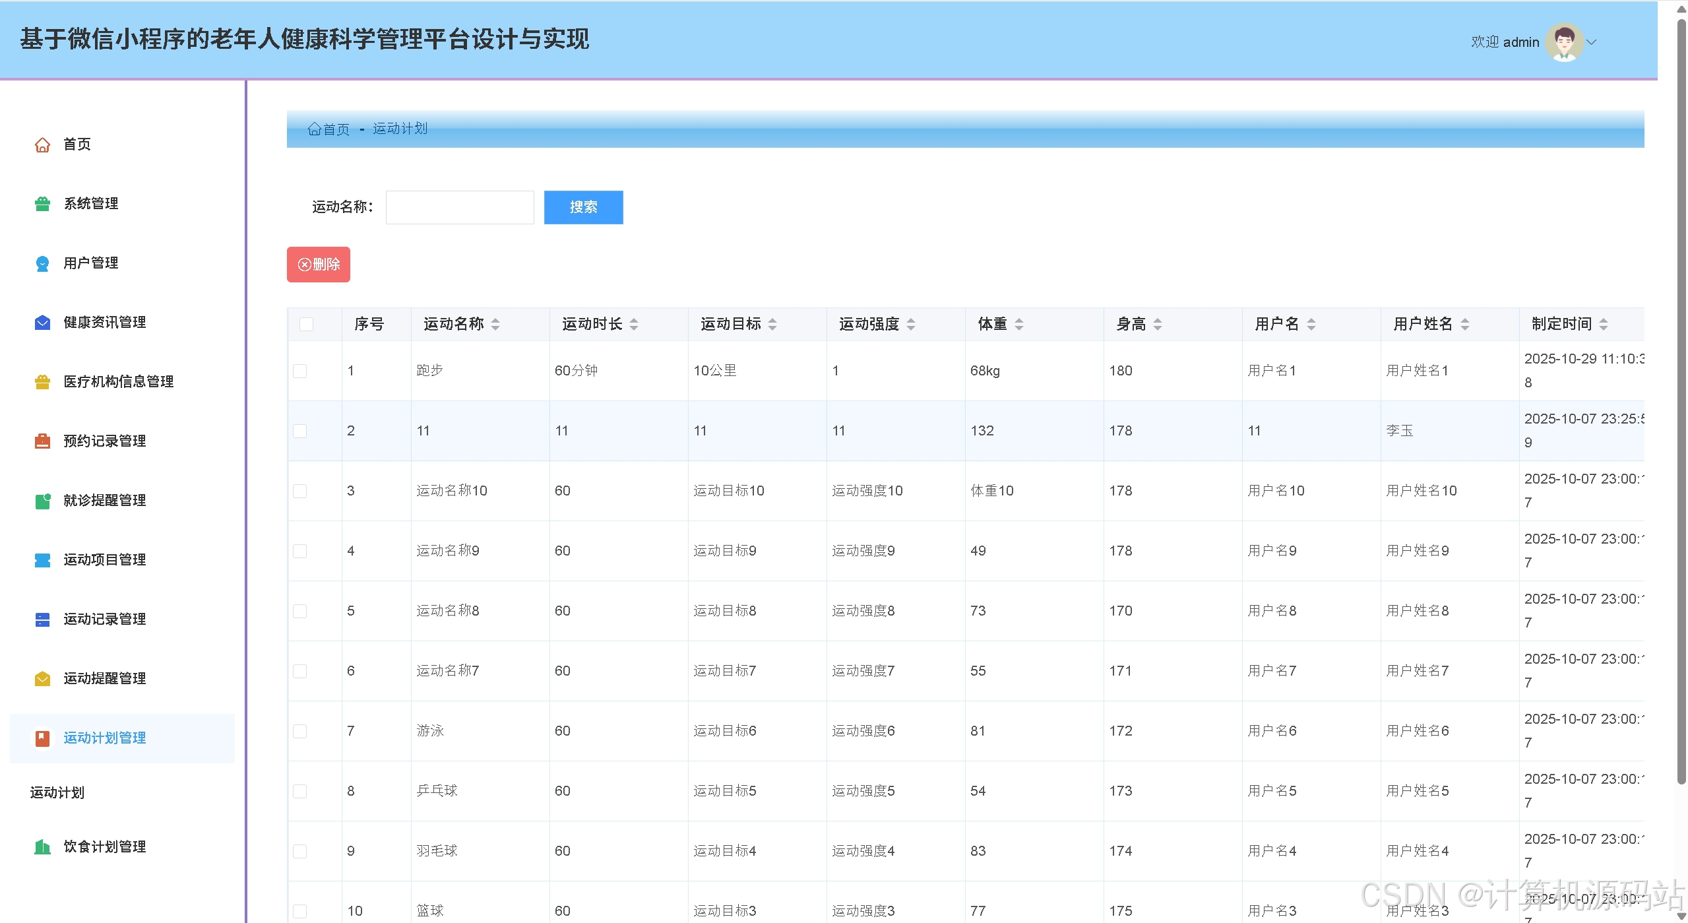Click the red 删除 button
This screenshot has width=1688, height=923.
click(x=318, y=265)
